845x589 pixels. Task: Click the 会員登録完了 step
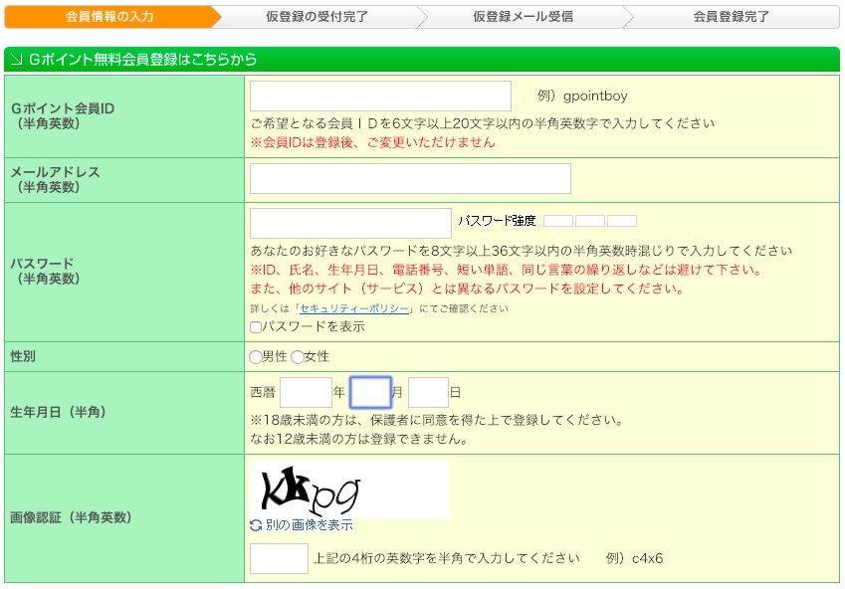pos(731,17)
